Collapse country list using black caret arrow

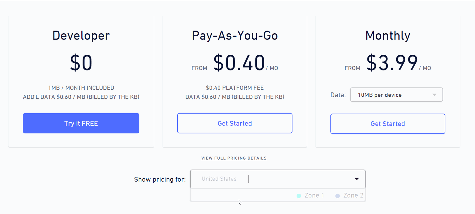click(x=357, y=179)
